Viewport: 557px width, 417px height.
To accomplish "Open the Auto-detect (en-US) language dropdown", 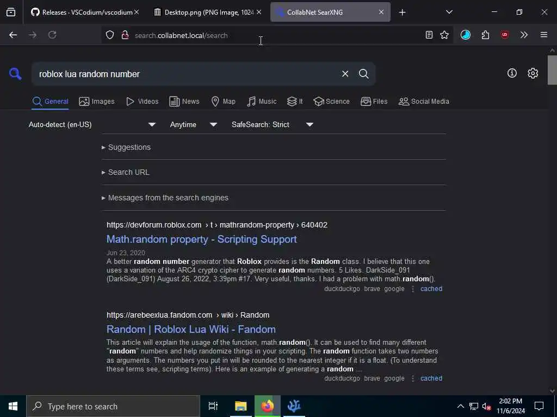I will [92, 124].
